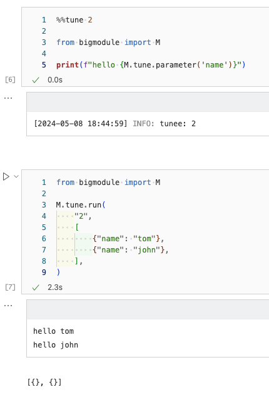Click the [{}, {}] result output
This screenshot has width=269, height=395.
point(44,382)
